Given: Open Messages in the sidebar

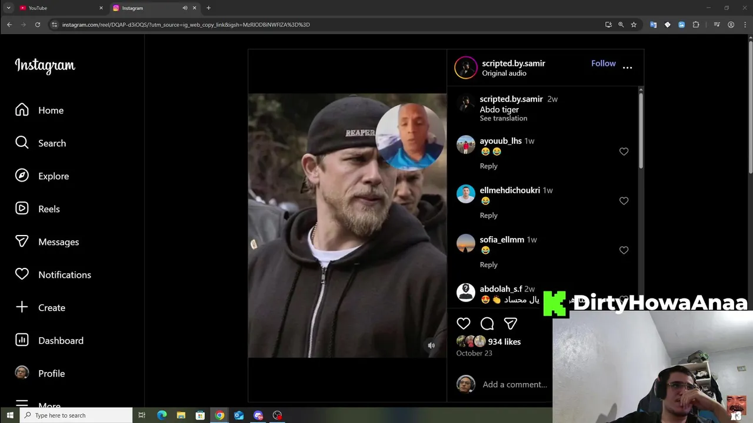Looking at the screenshot, I should (47, 242).
